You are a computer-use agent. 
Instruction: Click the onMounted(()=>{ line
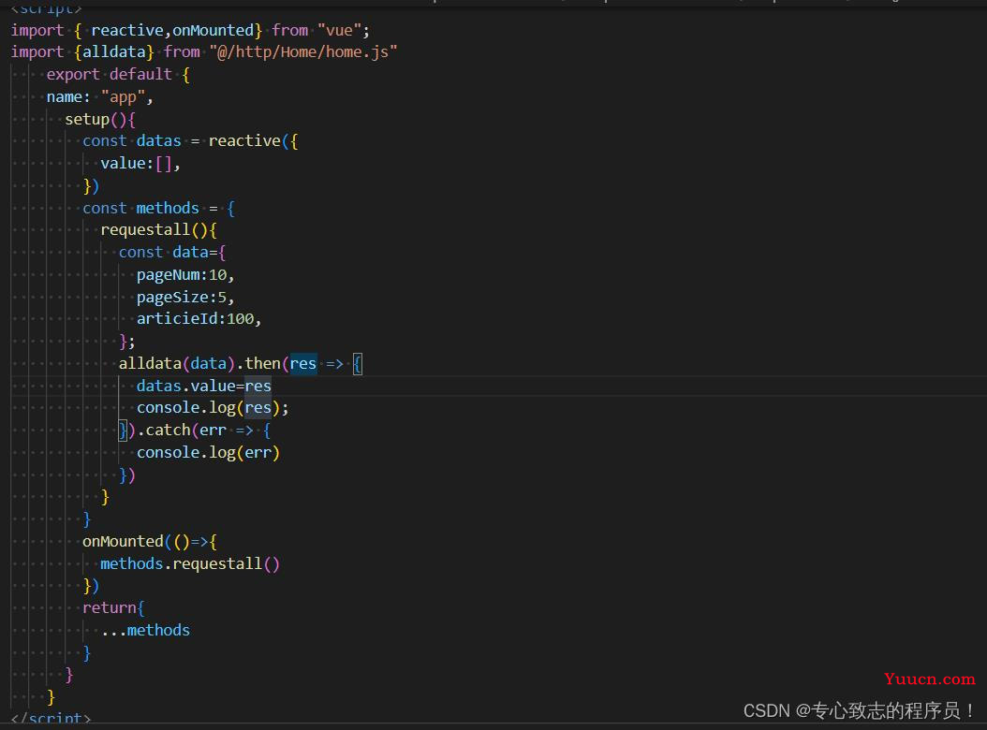(x=150, y=541)
